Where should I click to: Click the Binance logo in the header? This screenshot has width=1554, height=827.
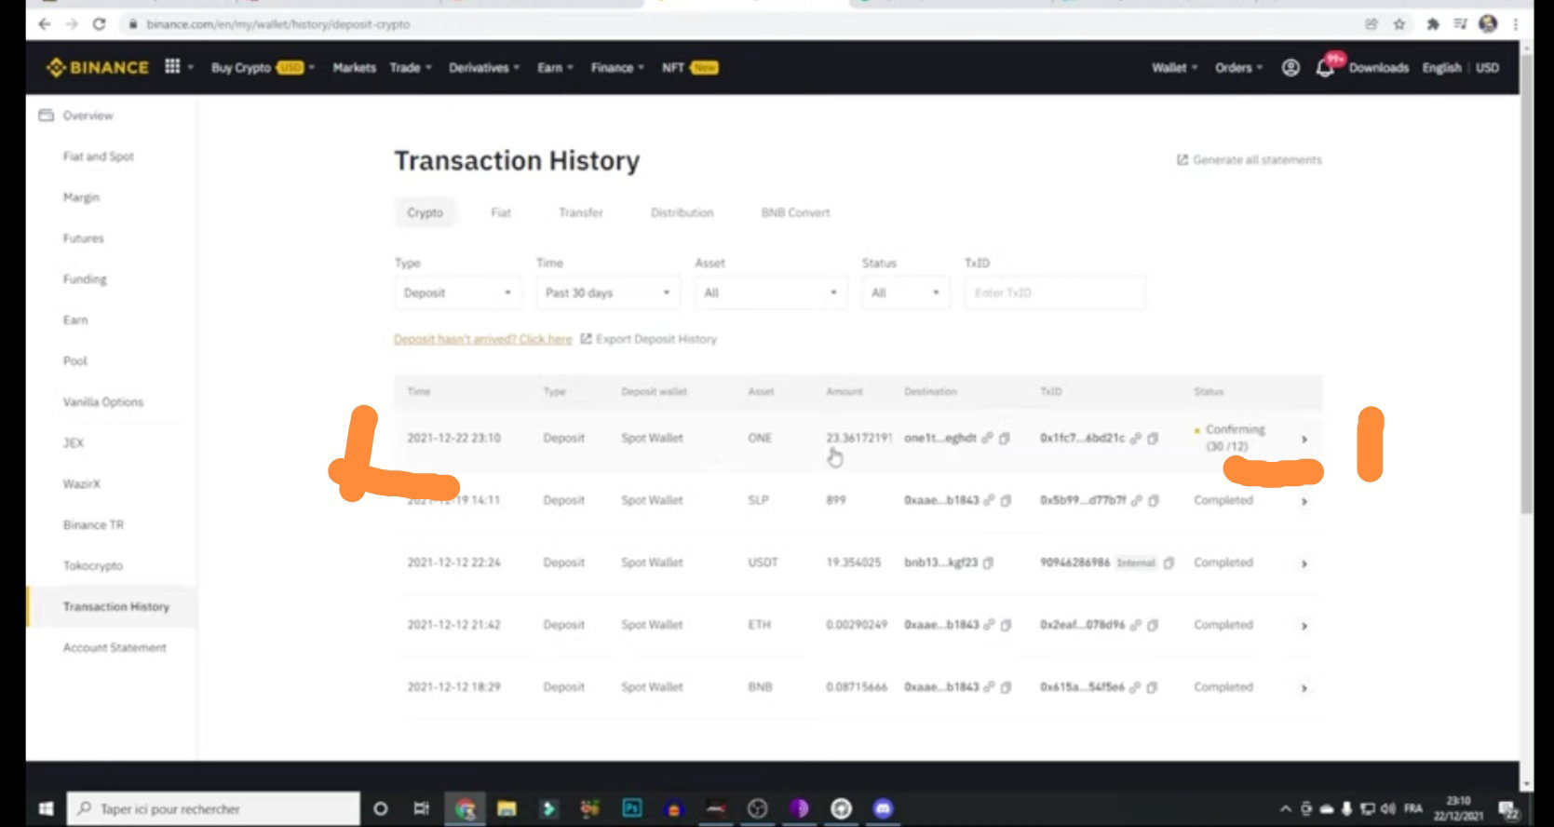click(98, 67)
